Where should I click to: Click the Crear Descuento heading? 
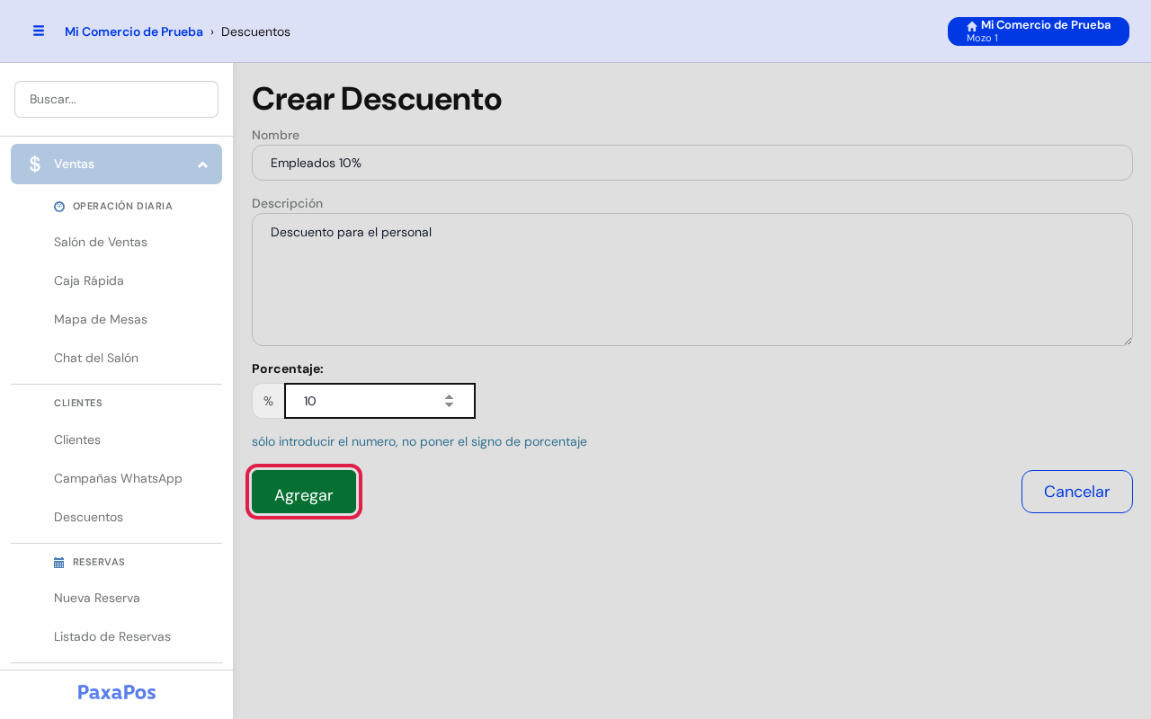click(377, 99)
